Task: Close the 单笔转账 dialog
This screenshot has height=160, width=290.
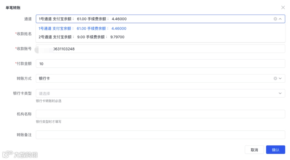Action: click(x=283, y=8)
